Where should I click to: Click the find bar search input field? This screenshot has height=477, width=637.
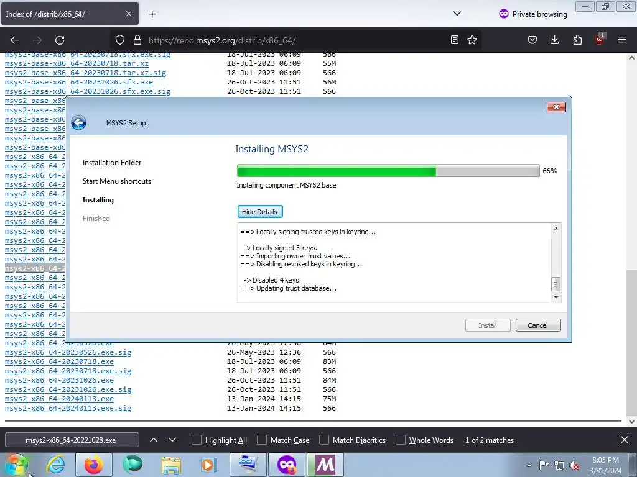coord(72,440)
